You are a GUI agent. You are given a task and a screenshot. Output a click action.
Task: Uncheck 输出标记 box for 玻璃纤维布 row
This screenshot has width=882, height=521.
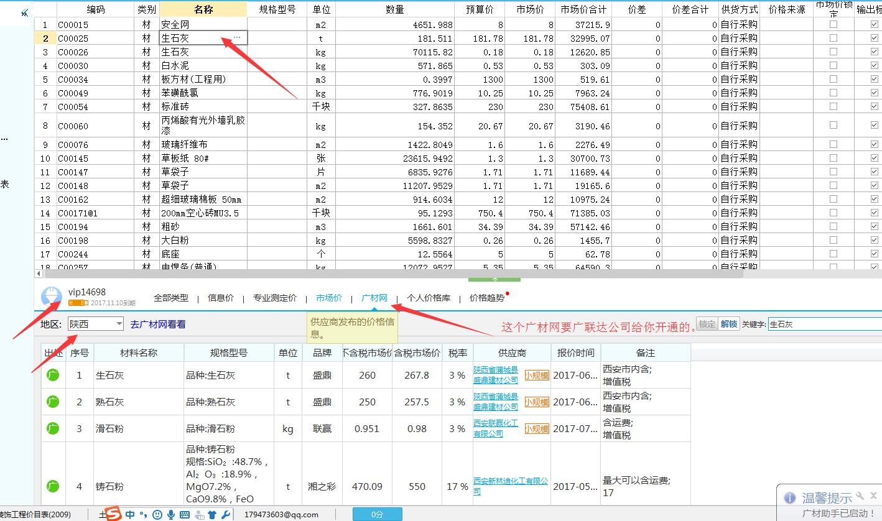pos(875,144)
